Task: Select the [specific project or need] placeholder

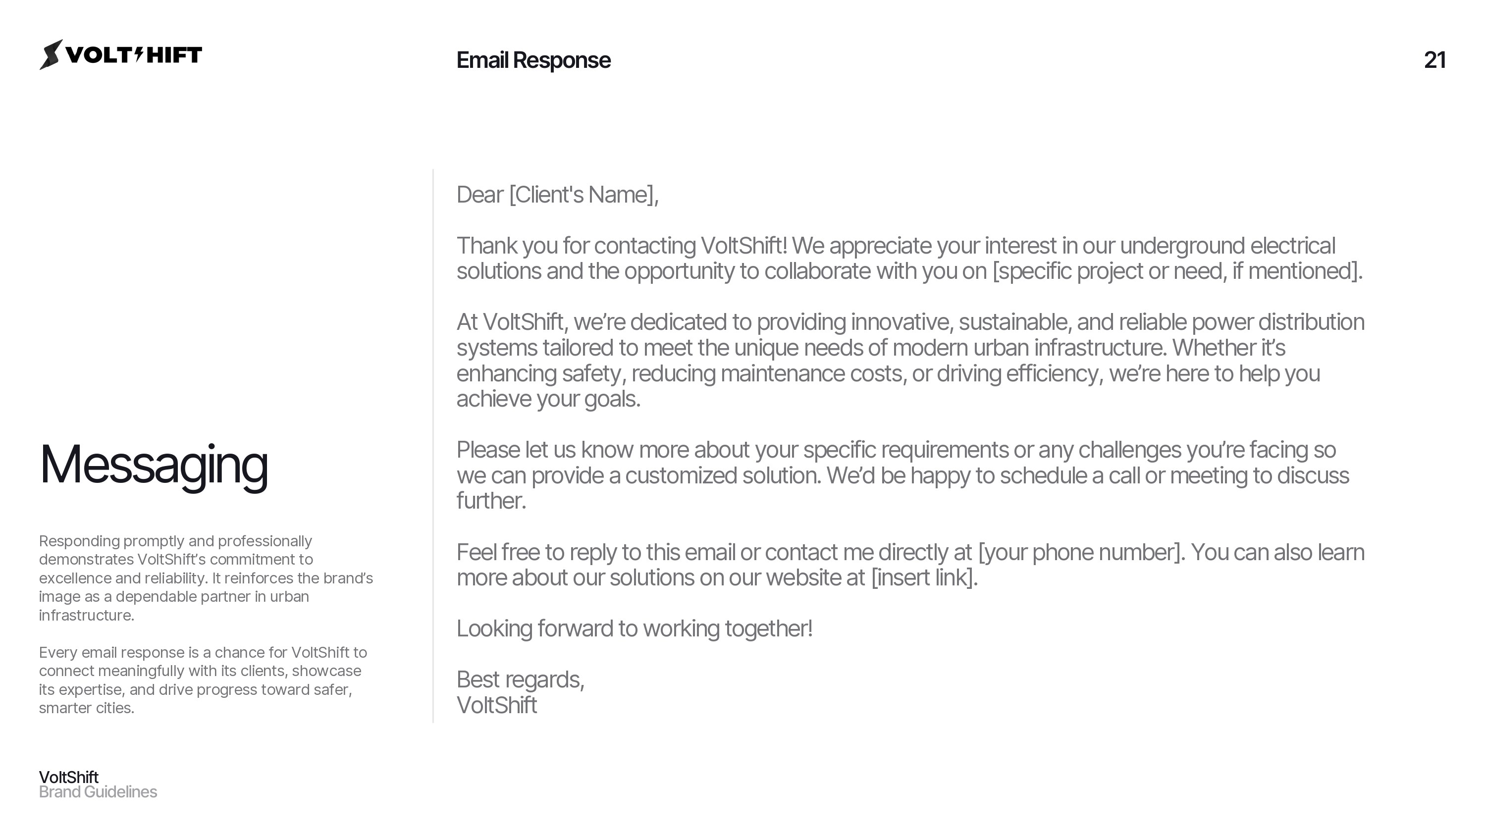Action: (1177, 271)
